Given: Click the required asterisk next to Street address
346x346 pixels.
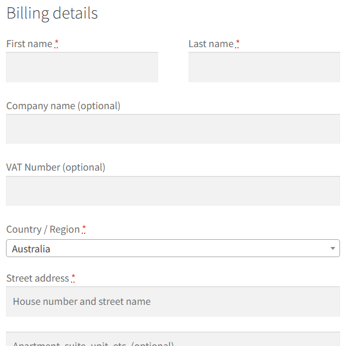Looking at the screenshot, I should [73, 278].
